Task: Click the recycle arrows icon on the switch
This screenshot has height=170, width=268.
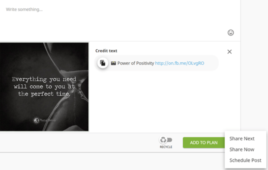Action: point(163,140)
